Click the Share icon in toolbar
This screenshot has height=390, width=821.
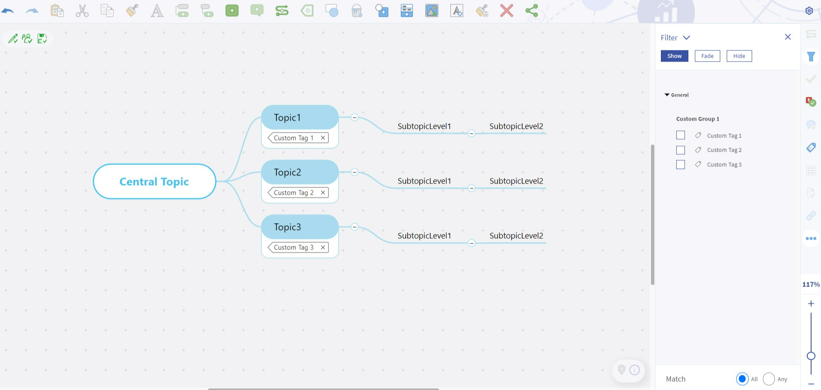pyautogui.click(x=532, y=11)
